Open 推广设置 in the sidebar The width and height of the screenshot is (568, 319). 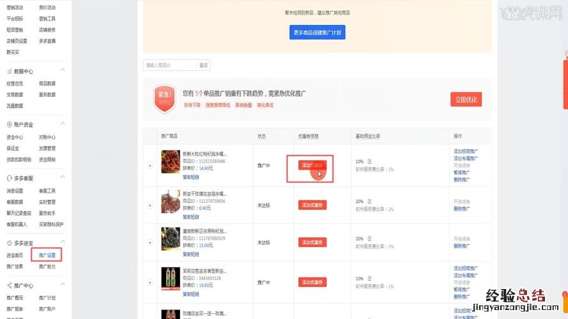47,255
